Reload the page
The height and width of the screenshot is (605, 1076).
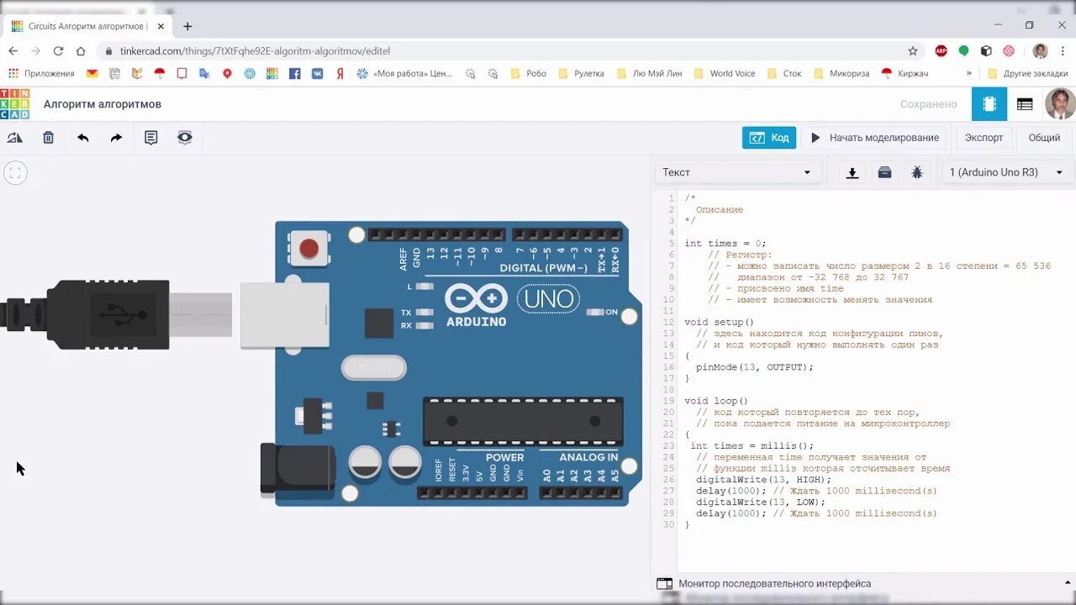[x=58, y=50]
